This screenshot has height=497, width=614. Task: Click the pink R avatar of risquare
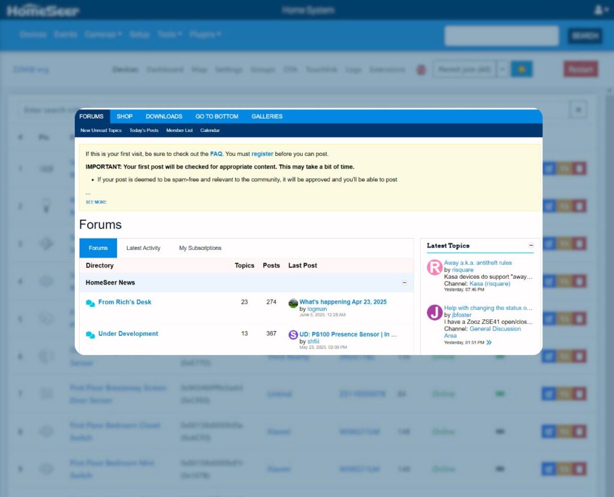(435, 267)
